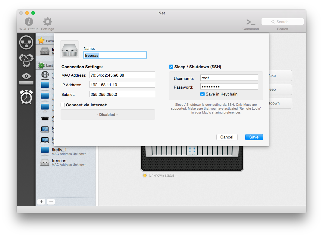Click the Cancel button
The width and height of the screenshot is (323, 237).
click(x=227, y=137)
